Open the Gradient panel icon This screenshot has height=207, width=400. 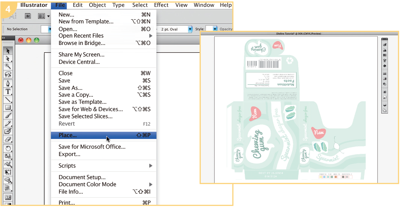click(385, 79)
